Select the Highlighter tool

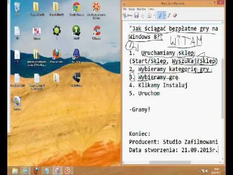(x=169, y=16)
